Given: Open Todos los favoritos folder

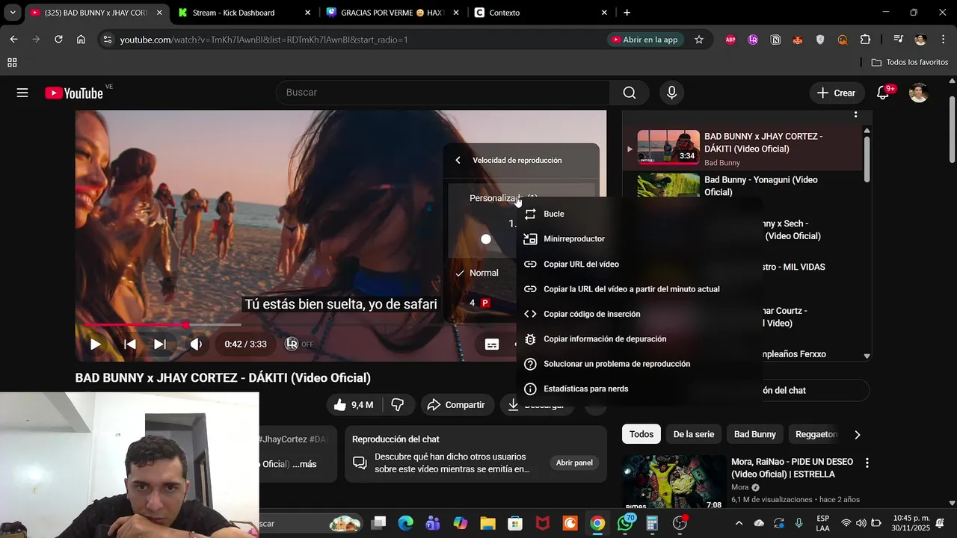Looking at the screenshot, I should tap(910, 63).
